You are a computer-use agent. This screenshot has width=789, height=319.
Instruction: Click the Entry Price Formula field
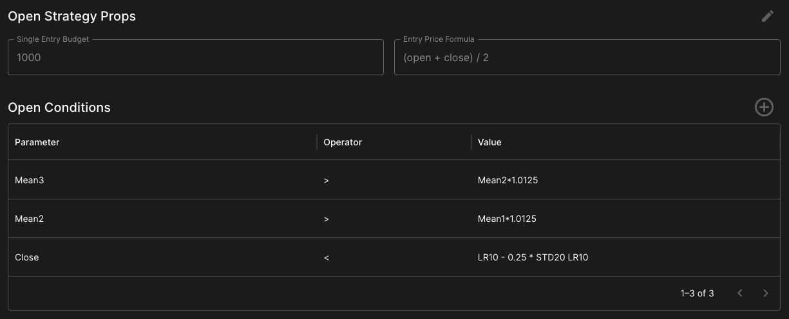pos(587,57)
